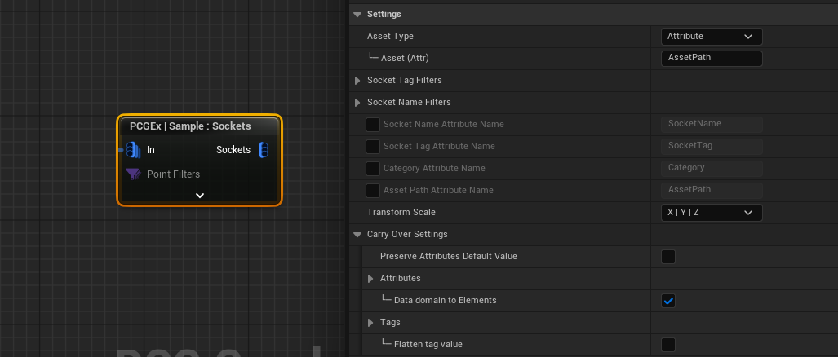Collapse the Settings section
This screenshot has height=357, width=838.
[x=357, y=15]
